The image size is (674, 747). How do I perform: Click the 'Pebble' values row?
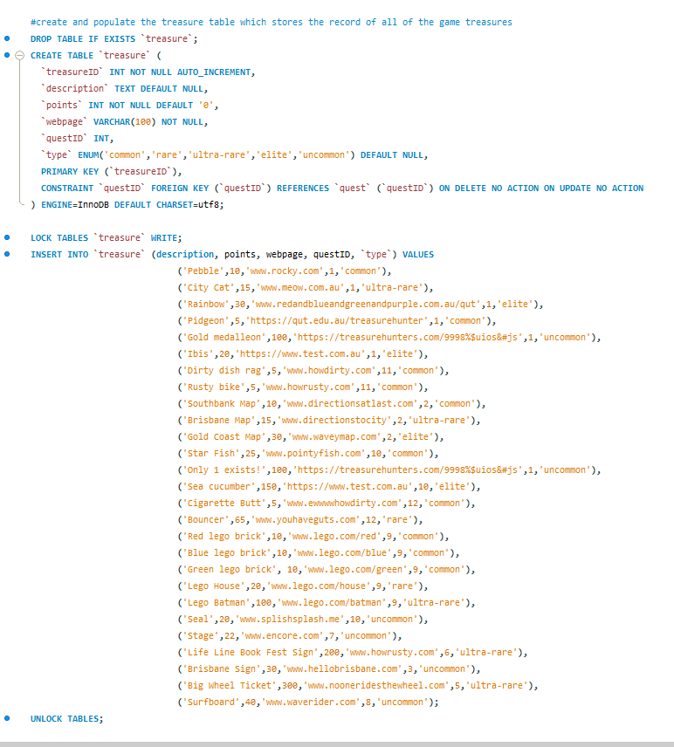pyautogui.click(x=285, y=271)
